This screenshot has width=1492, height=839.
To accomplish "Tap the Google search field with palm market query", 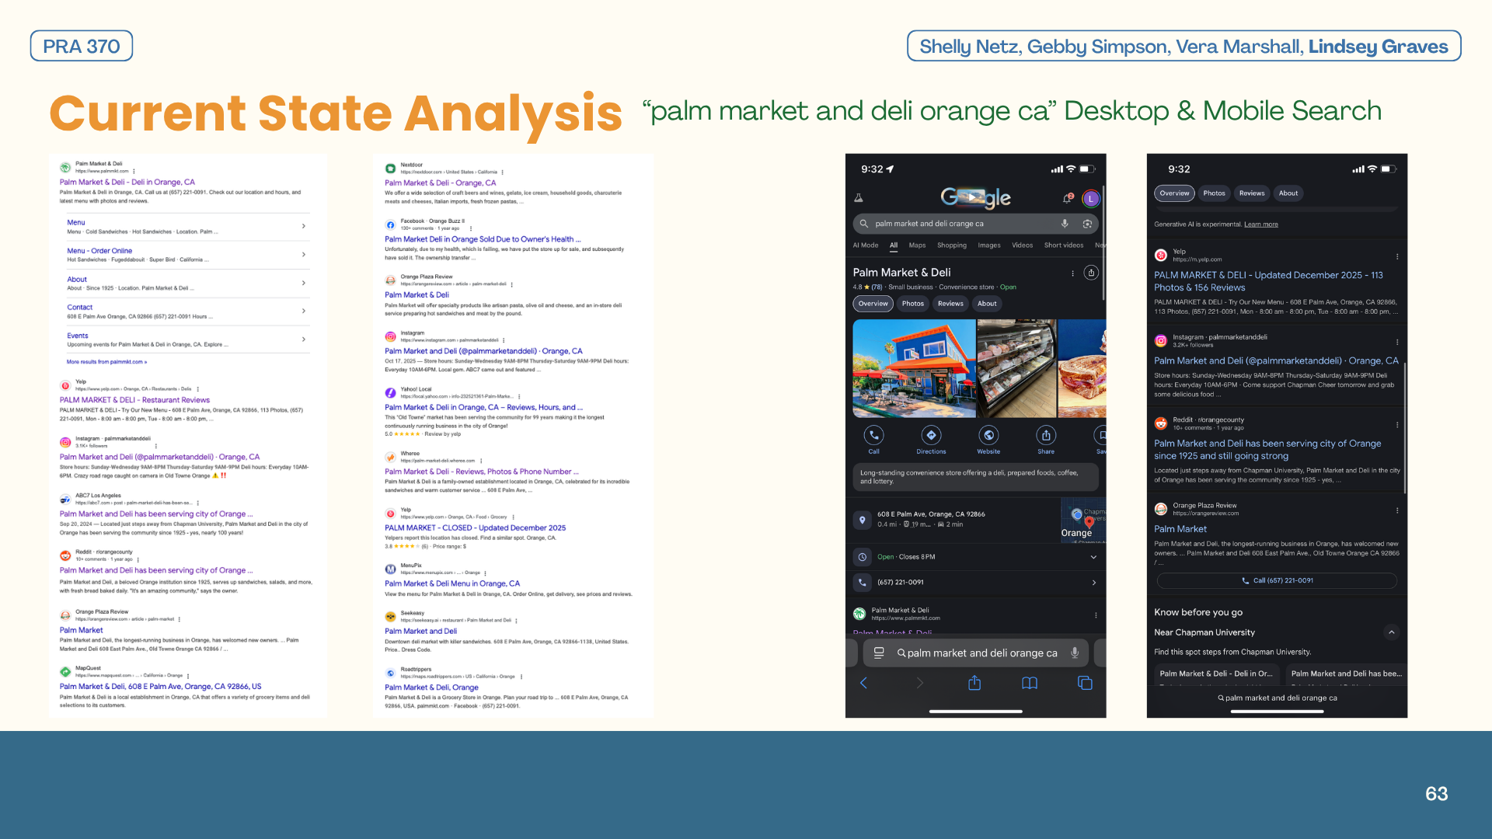I will click(x=975, y=224).
